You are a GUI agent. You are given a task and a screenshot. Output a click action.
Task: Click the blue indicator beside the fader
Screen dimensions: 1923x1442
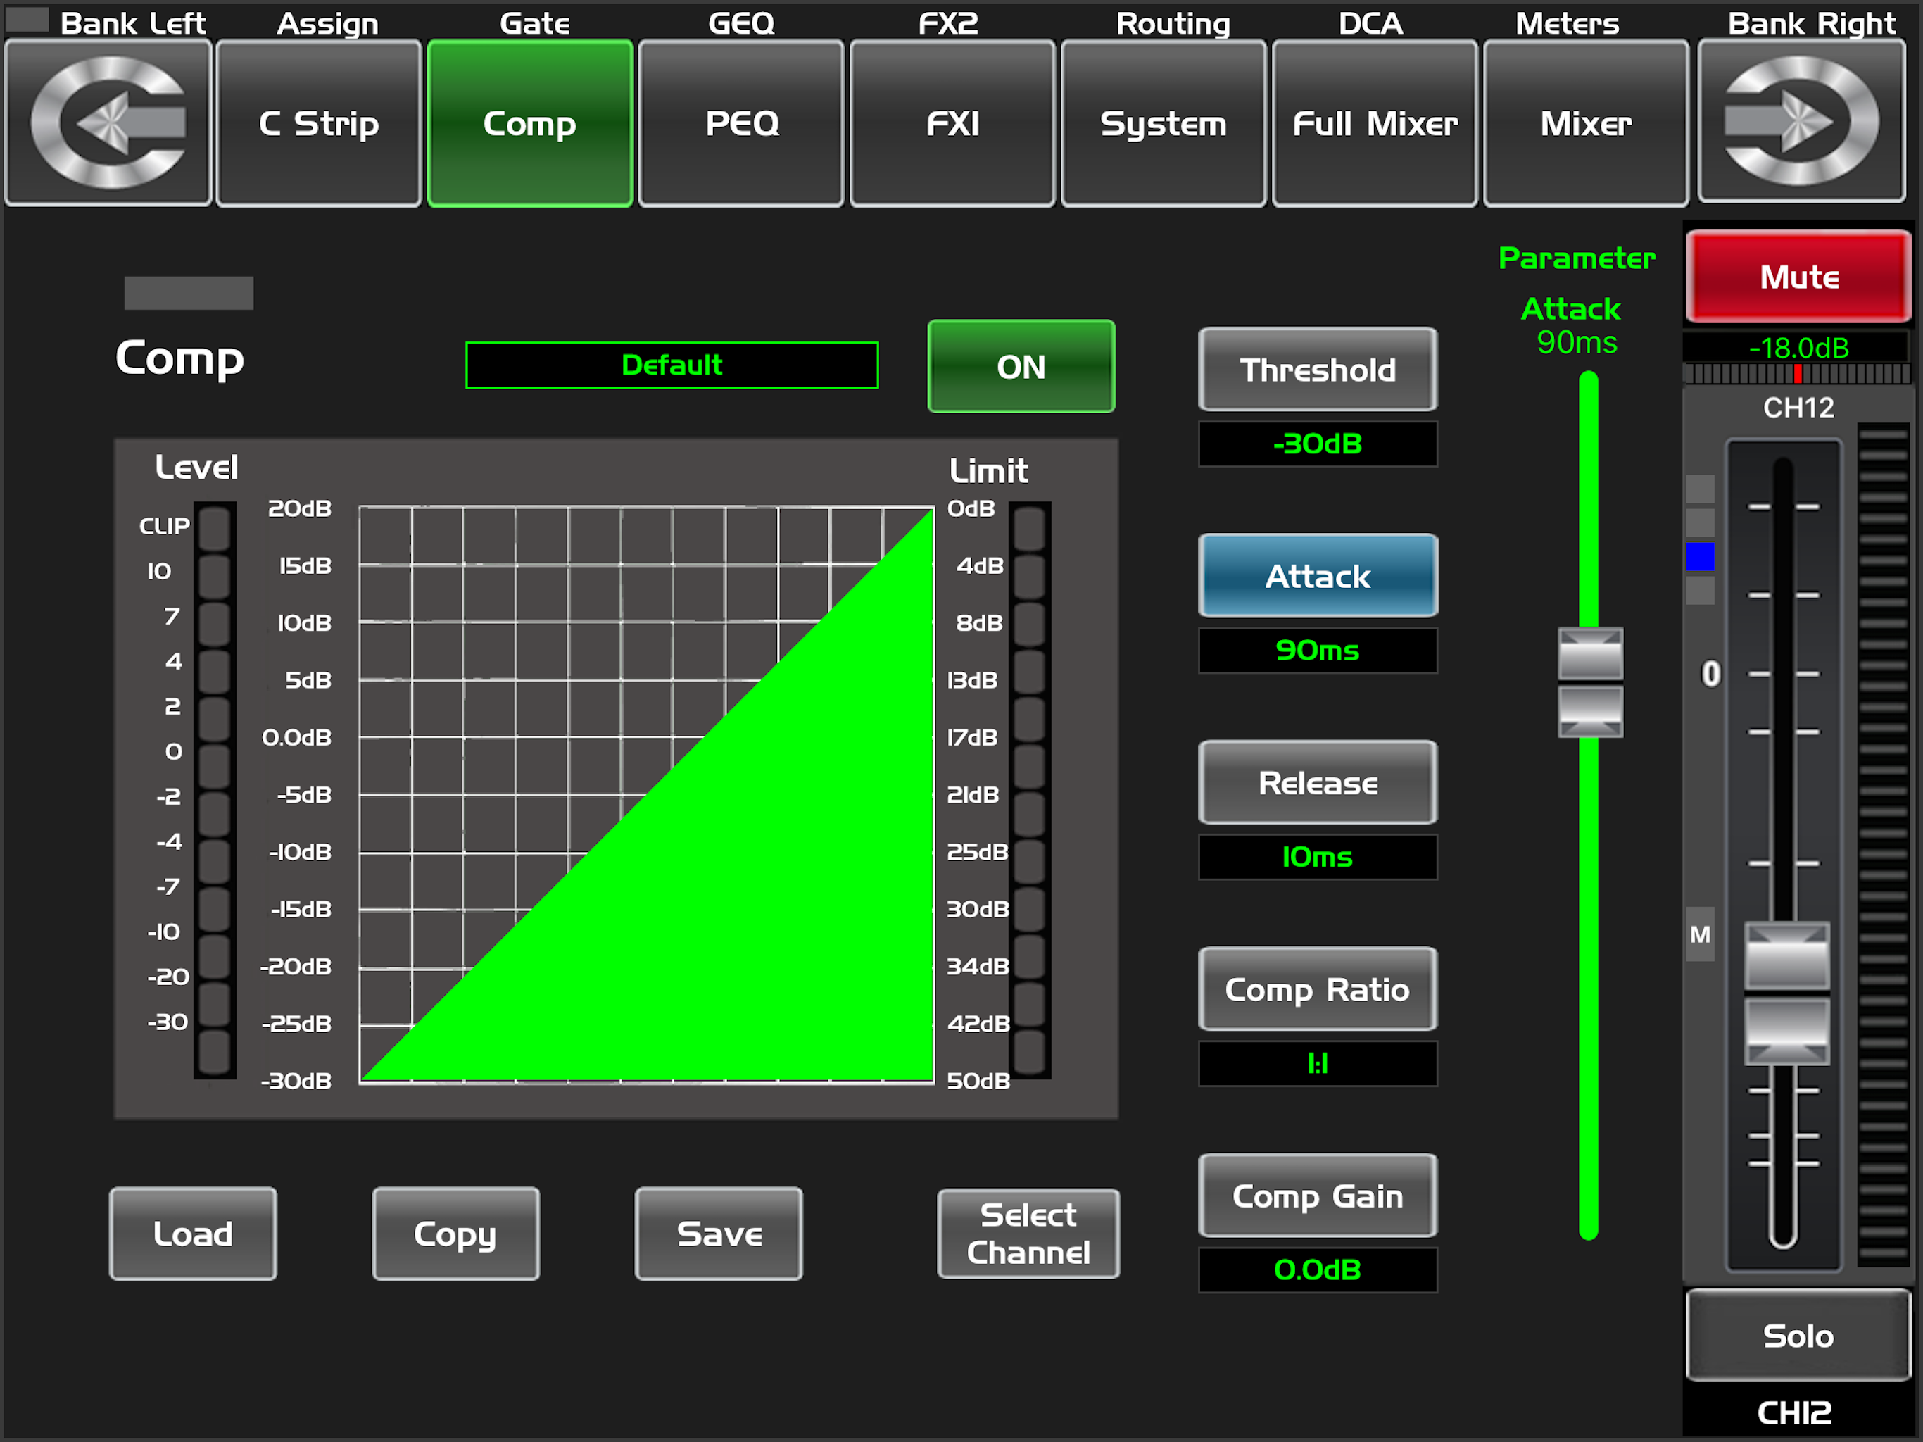(x=1701, y=557)
